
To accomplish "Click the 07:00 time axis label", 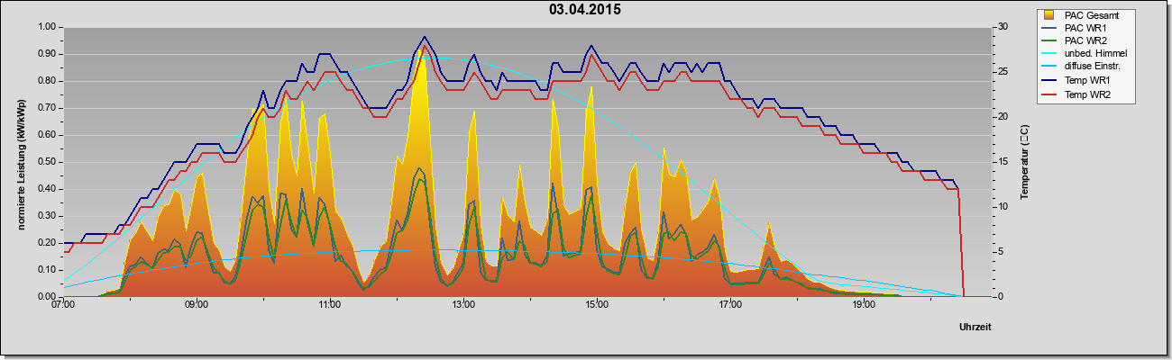I will click(x=63, y=305).
